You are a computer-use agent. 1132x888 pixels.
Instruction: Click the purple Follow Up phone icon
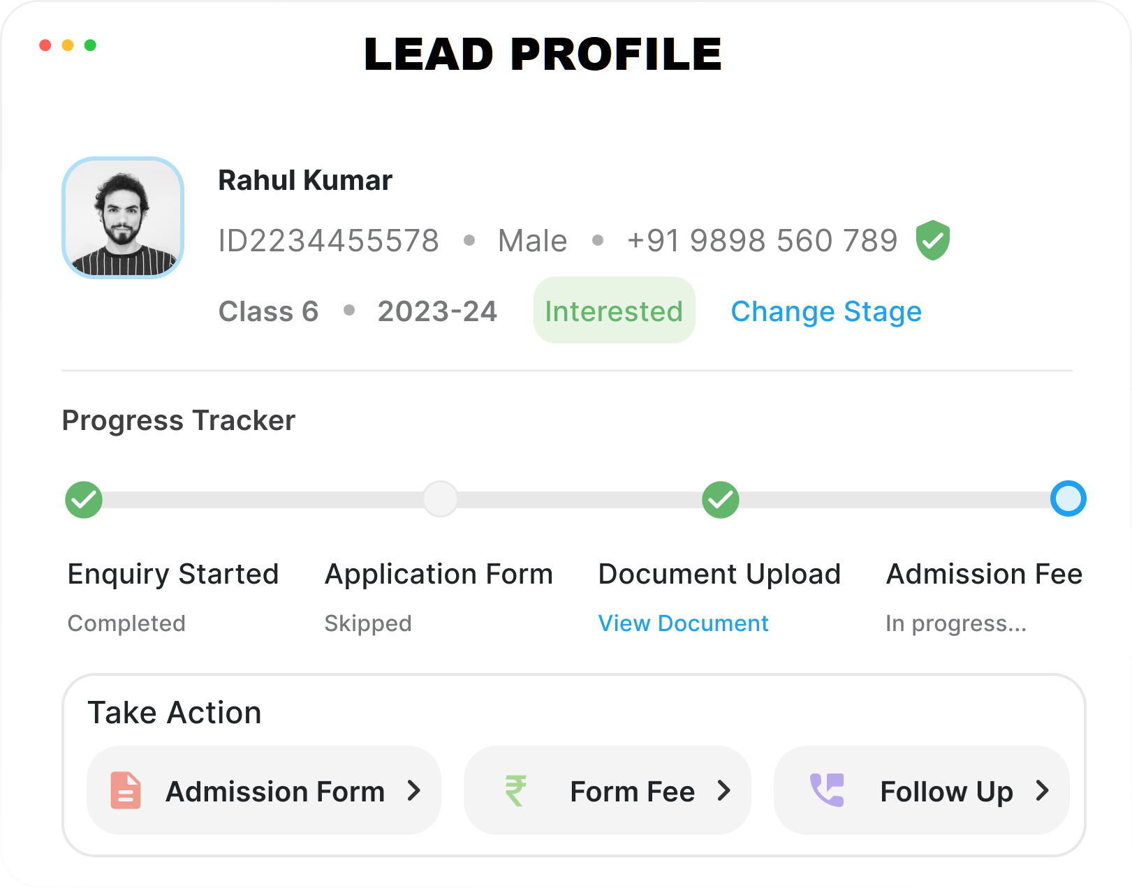pos(827,791)
